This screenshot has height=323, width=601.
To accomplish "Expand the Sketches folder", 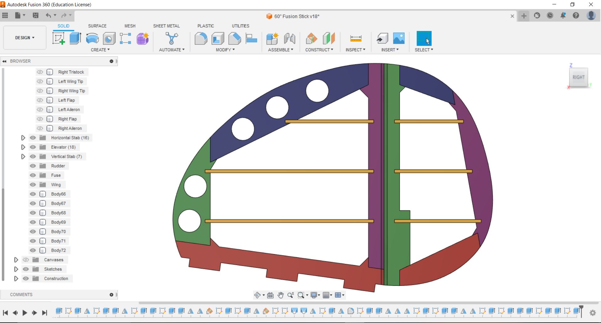I will coord(16,269).
